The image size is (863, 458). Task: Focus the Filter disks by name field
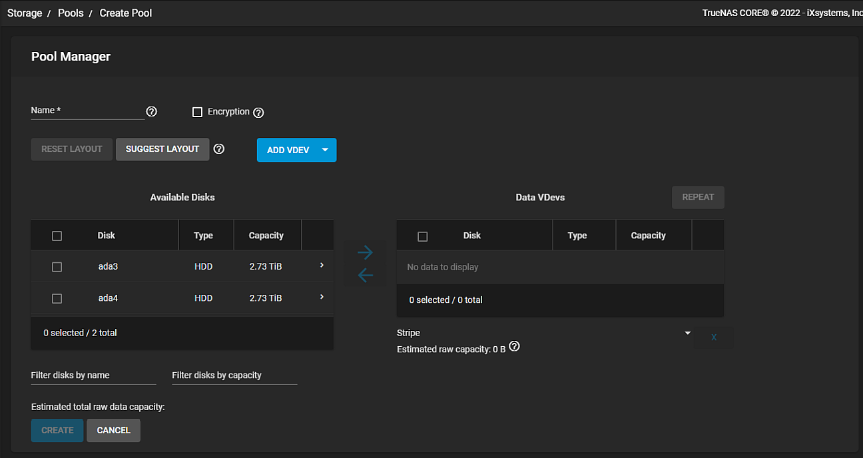(93, 375)
